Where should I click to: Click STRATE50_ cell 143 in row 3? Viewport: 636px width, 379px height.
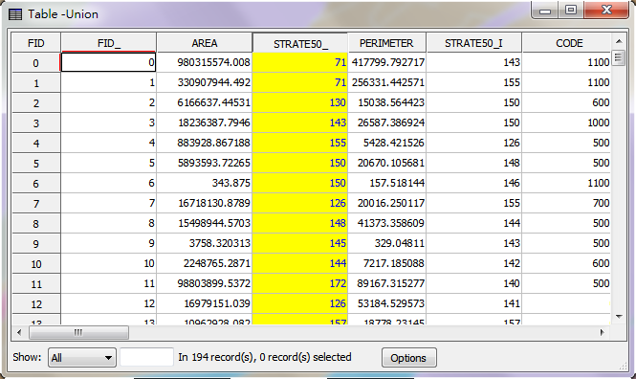tap(300, 123)
